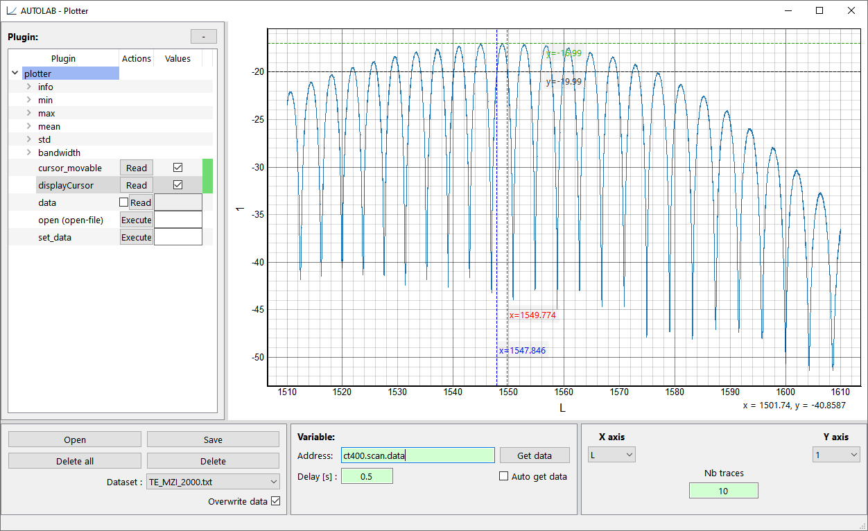Viewport: 868px width, 531px height.
Task: Click the Get data button
Action: point(535,455)
